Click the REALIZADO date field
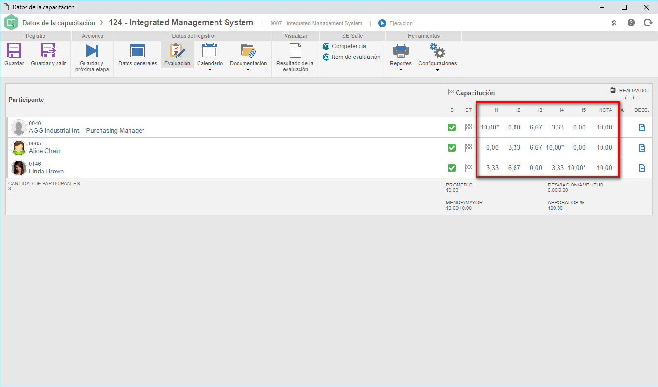 pos(629,98)
